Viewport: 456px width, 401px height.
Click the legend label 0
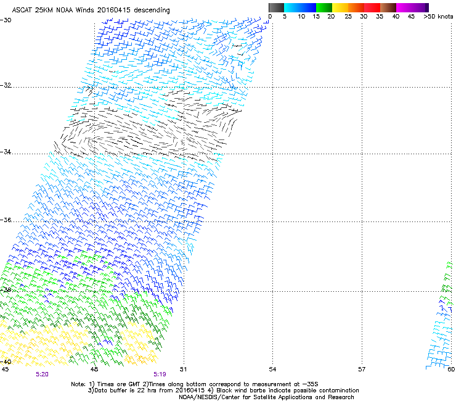pos(270,17)
